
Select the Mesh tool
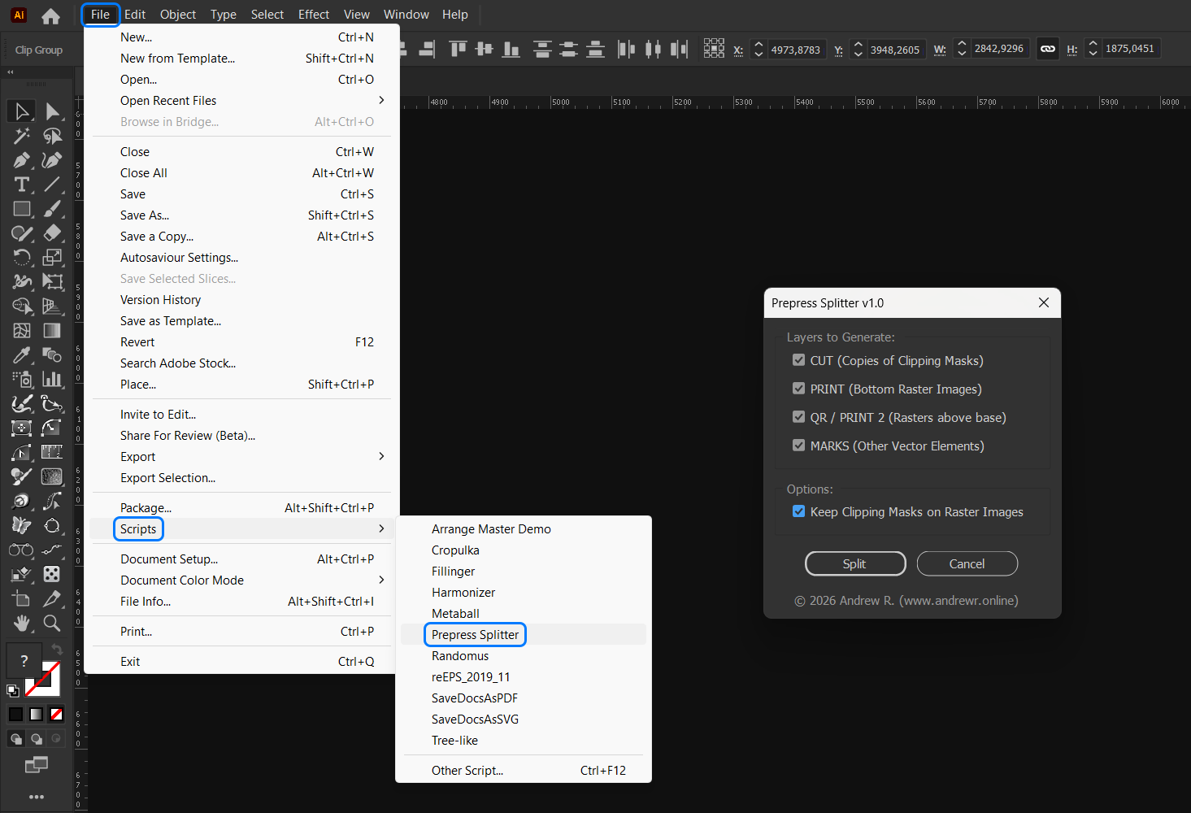22,331
